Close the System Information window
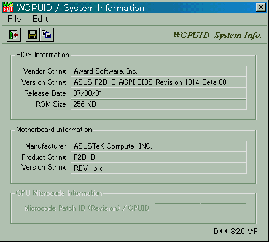Viewport: 269px width, 242px height. (x=261, y=7)
